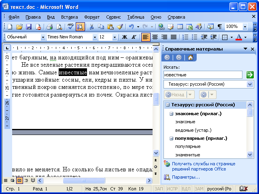Toggle Document Map icon
Image resolution: width=259 pixels, height=194 pixels.
coord(210,27)
